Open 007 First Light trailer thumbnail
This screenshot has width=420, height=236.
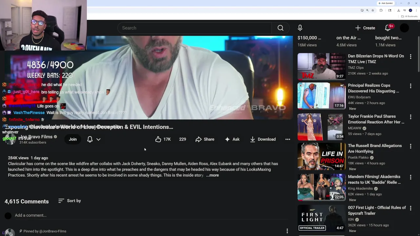[x=322, y=218]
